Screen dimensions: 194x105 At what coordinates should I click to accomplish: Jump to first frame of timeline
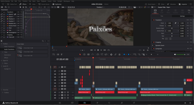coord(91,50)
